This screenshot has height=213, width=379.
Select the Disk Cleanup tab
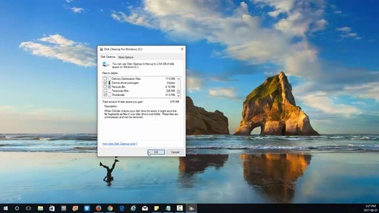tap(108, 57)
